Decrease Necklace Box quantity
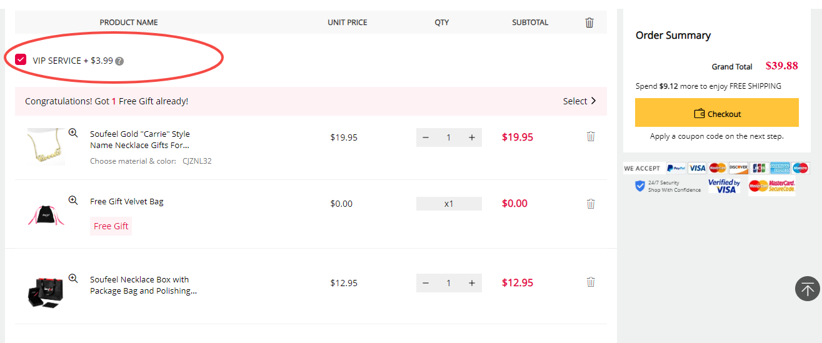Viewport: 822px width, 343px height. [426, 283]
